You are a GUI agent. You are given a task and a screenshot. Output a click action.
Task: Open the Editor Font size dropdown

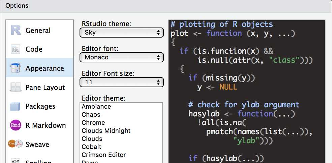click(122, 82)
